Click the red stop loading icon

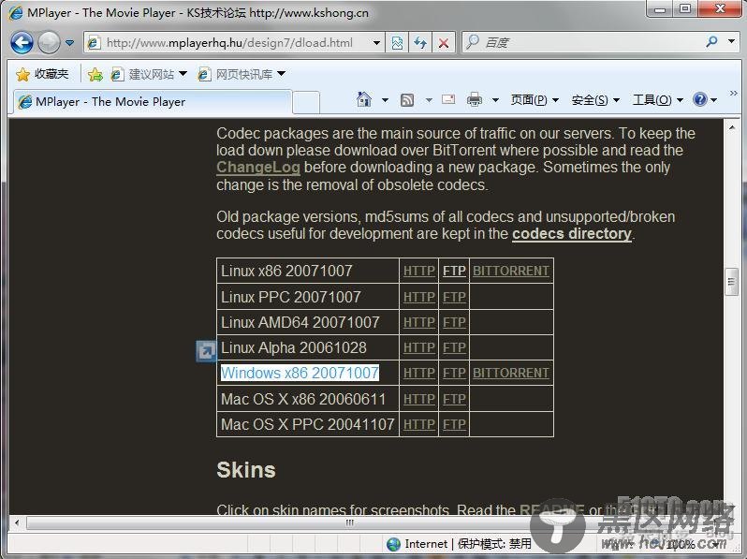[443, 43]
